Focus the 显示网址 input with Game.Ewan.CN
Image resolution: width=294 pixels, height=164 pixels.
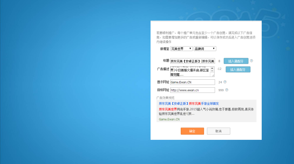point(193,82)
